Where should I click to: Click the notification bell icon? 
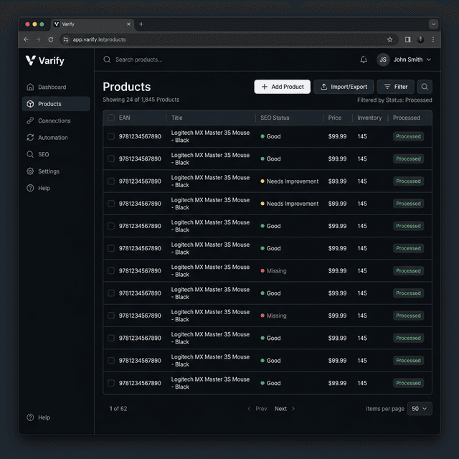tap(364, 60)
